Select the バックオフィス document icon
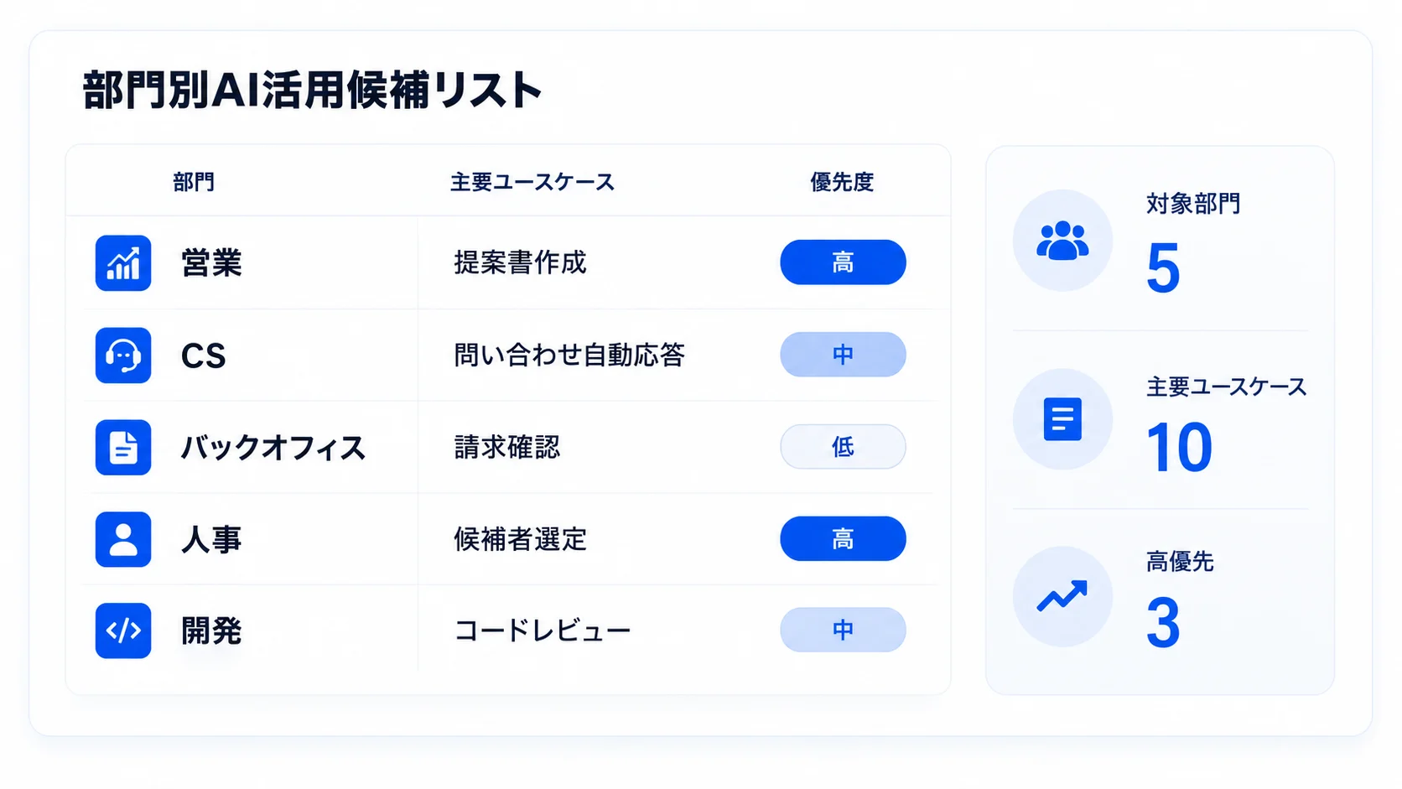The image size is (1402, 789). [123, 448]
